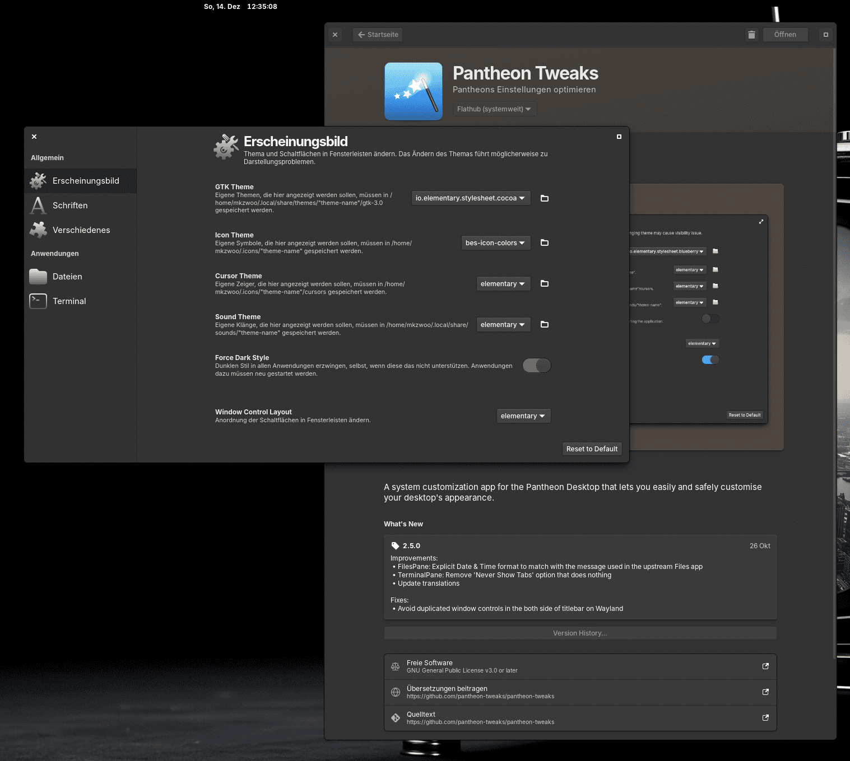Open the Übersetzungen beitragen link row
The width and height of the screenshot is (850, 761).
pos(580,692)
